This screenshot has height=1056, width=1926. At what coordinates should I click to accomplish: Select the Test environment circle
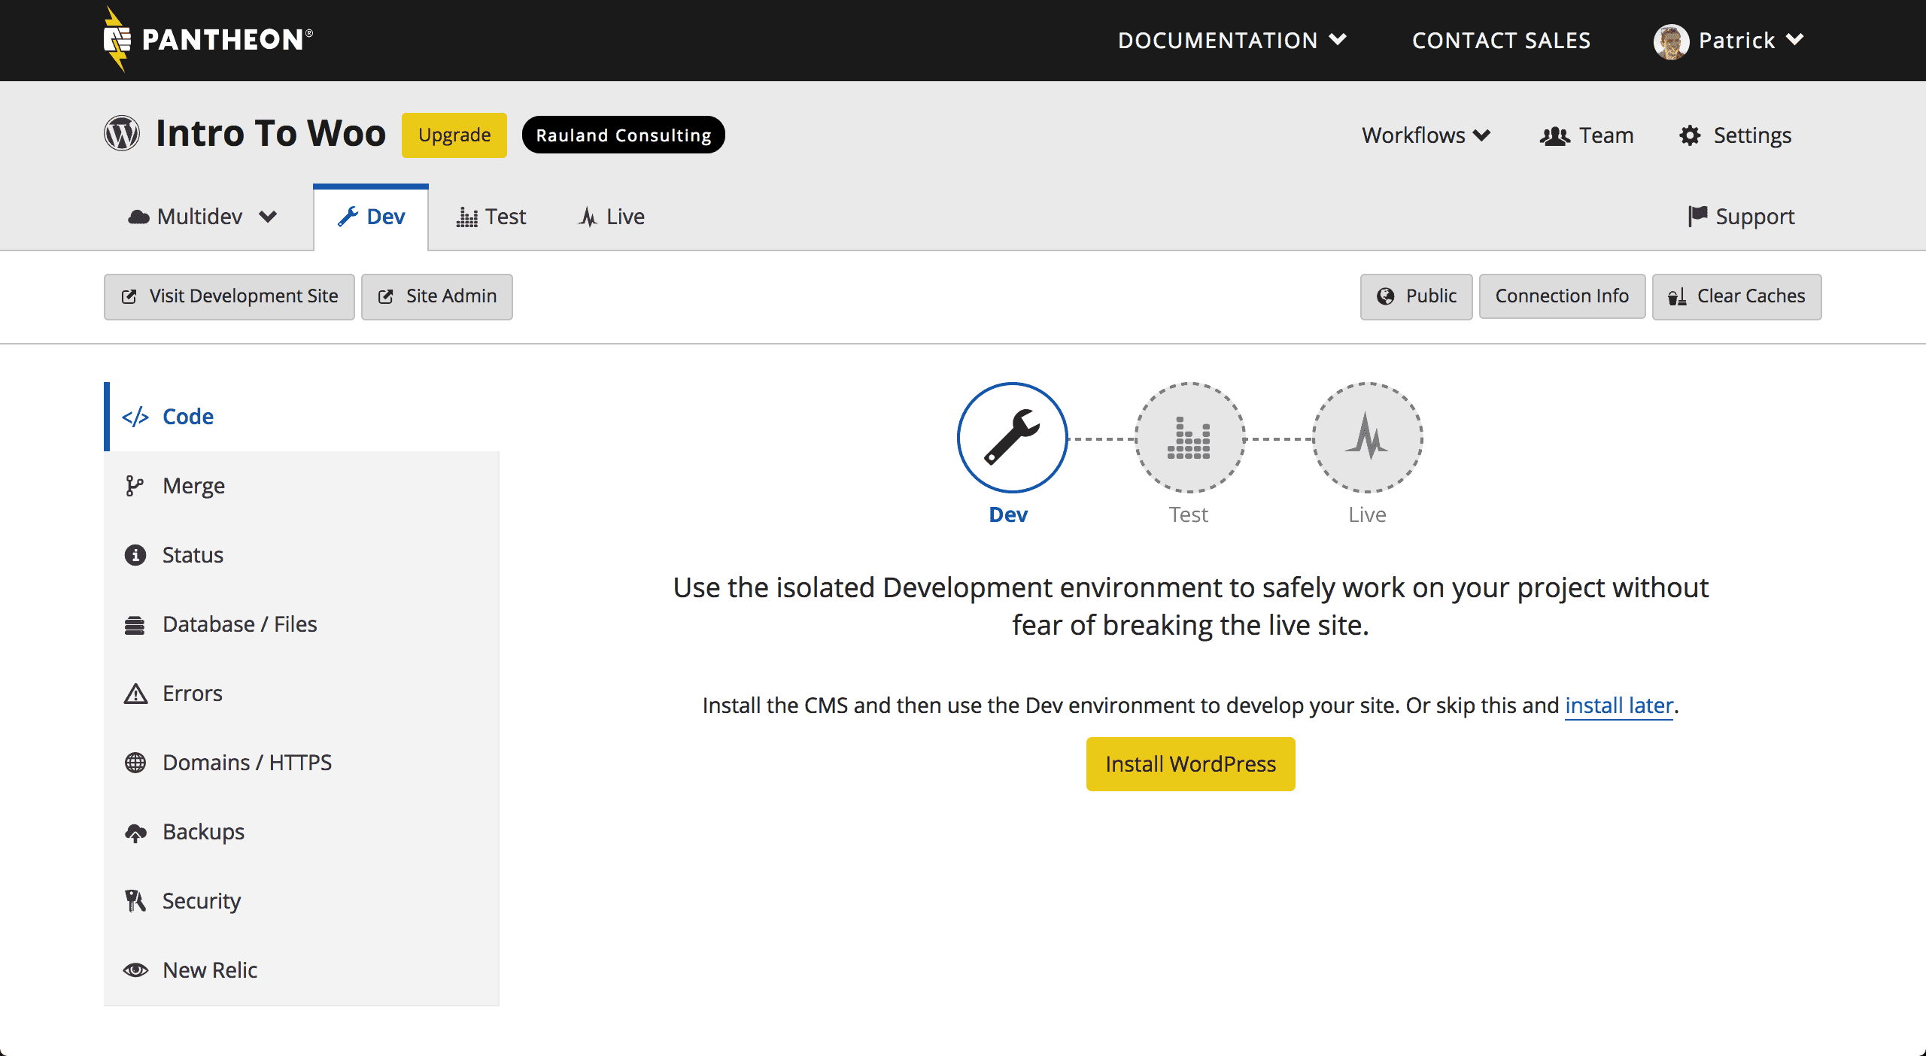coord(1189,437)
